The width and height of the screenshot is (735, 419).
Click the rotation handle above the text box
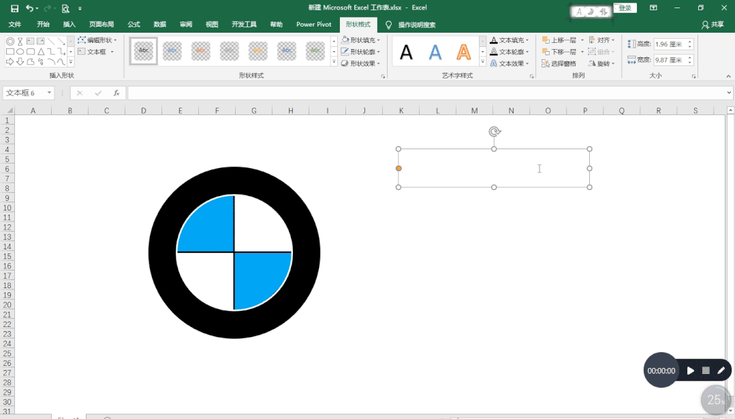pos(495,131)
